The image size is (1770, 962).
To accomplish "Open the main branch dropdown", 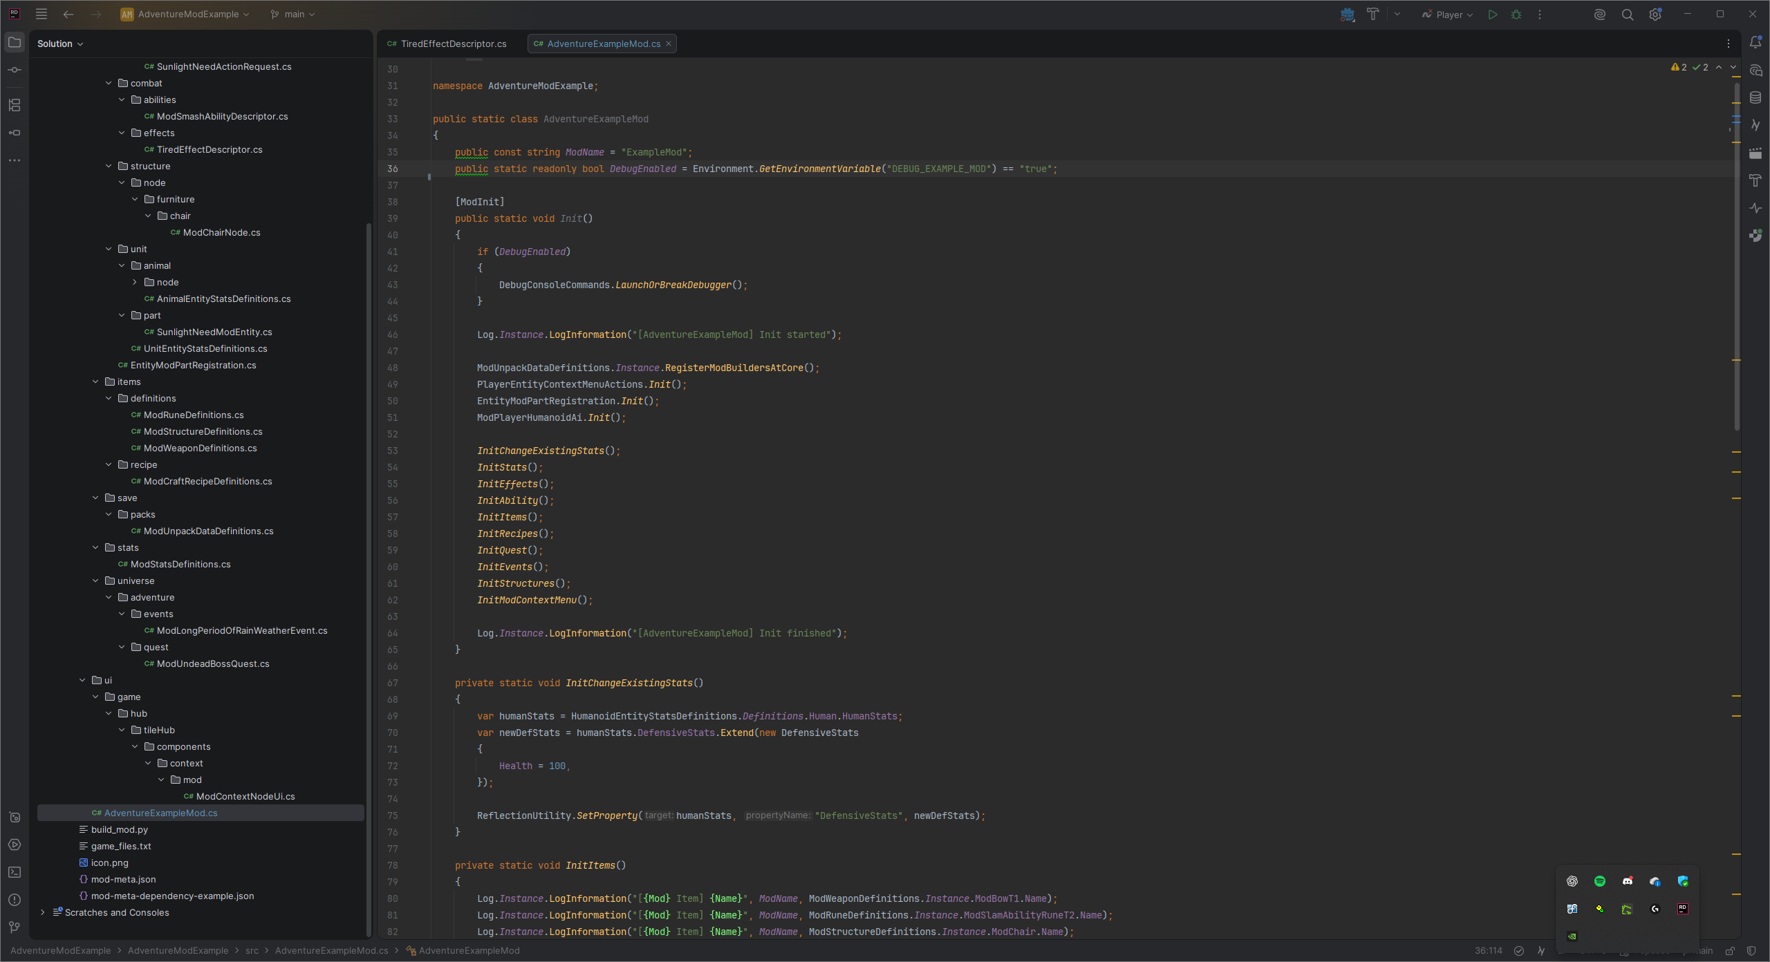I will click(292, 14).
